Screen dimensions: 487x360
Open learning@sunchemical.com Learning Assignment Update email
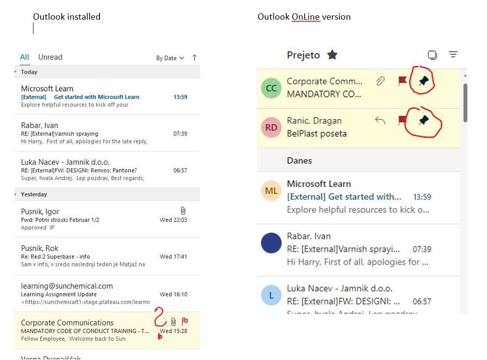coord(107,293)
